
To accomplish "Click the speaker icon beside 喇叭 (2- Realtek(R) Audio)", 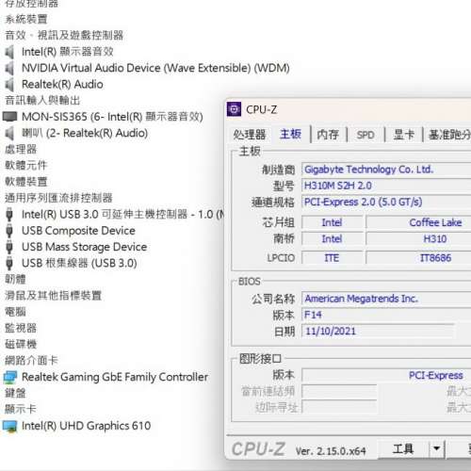I will click(x=9, y=133).
